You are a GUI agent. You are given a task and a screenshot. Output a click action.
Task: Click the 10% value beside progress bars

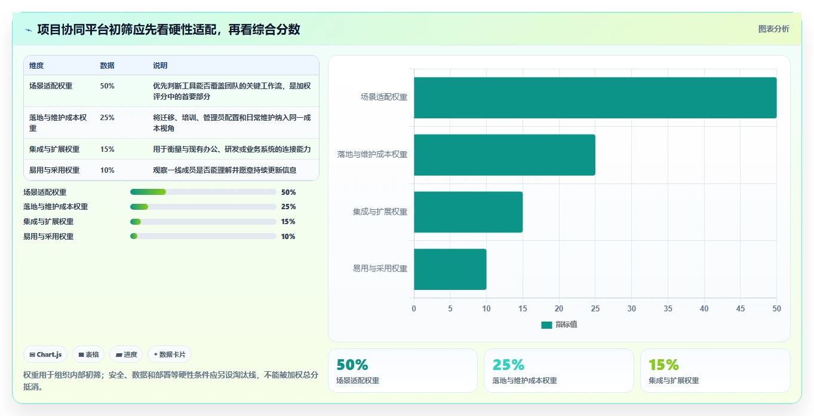(x=288, y=237)
